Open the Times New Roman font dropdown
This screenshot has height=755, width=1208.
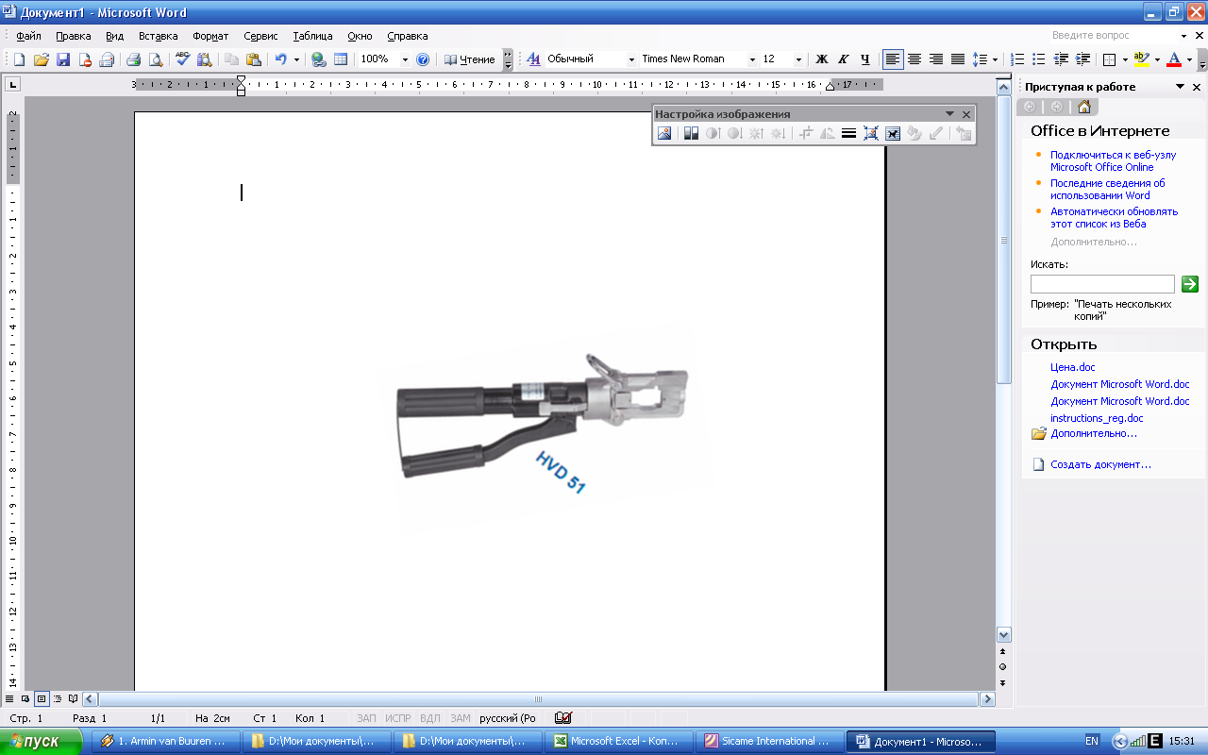752,59
